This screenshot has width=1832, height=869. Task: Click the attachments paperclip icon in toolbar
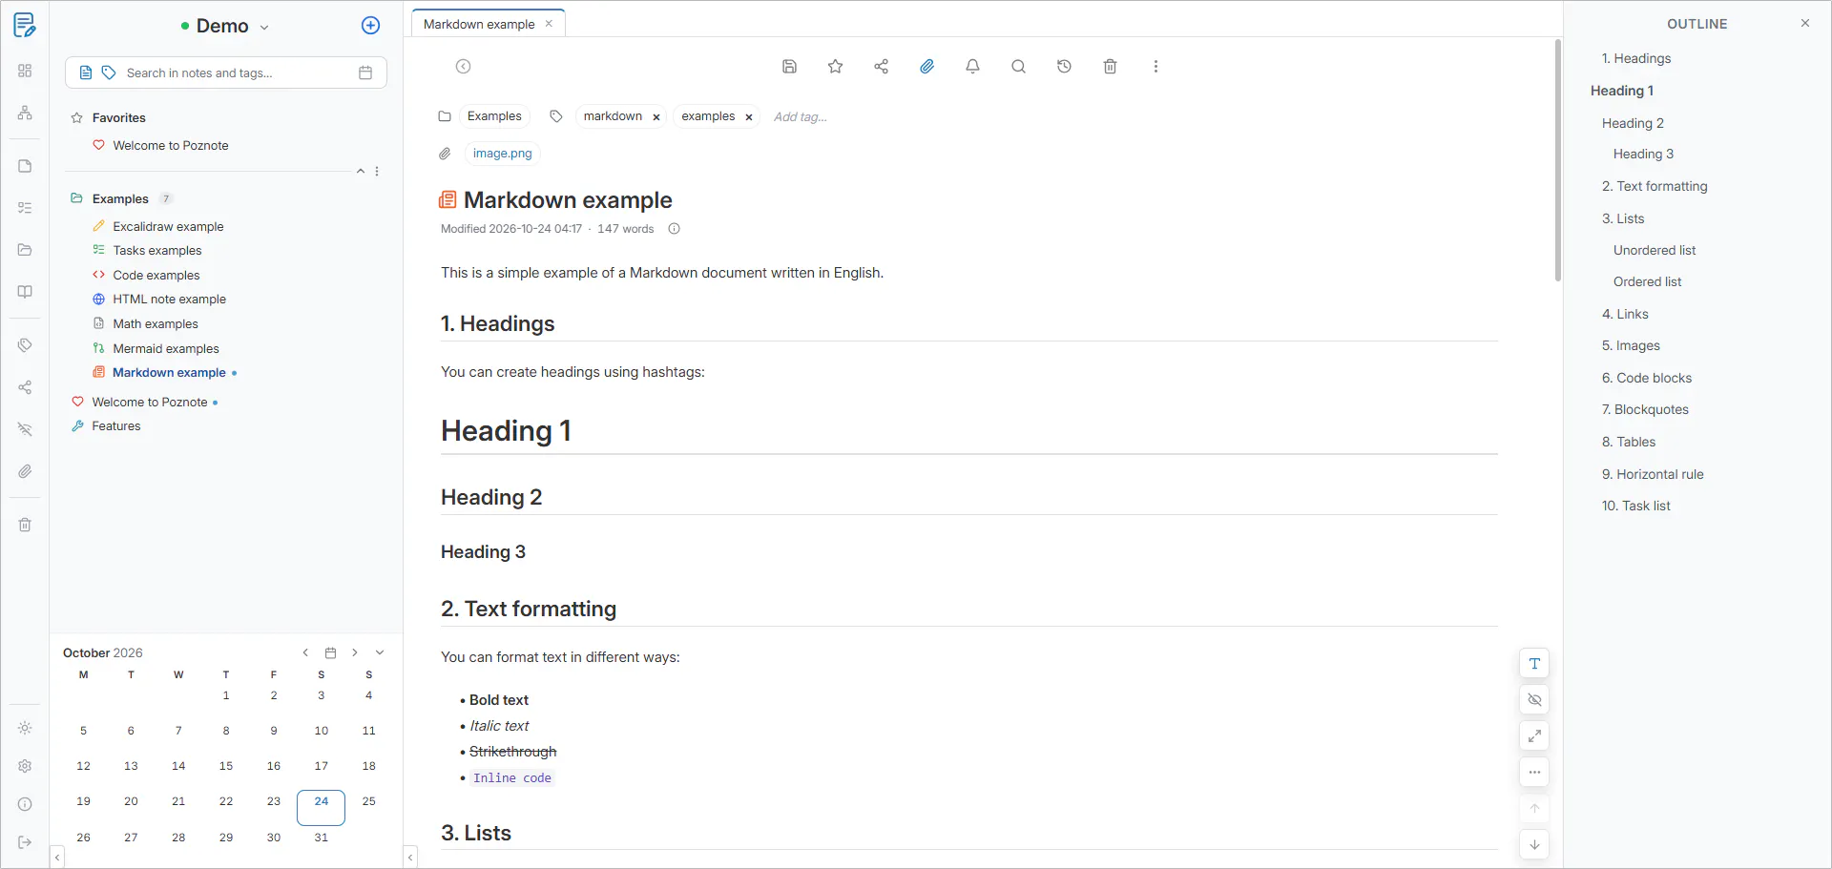pyautogui.click(x=926, y=67)
